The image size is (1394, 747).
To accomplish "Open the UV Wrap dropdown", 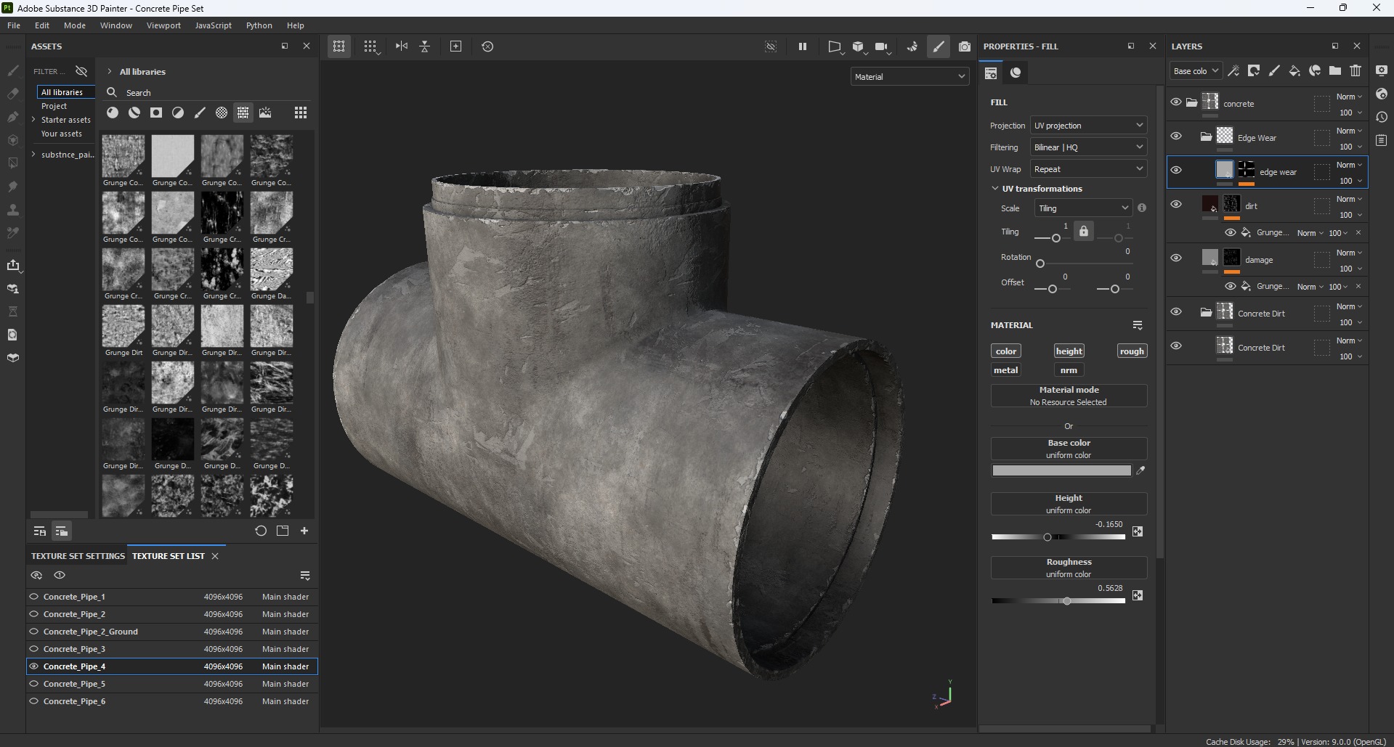I will click(1088, 169).
